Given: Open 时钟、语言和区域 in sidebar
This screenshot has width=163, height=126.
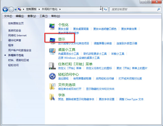Looking at the screenshot, I should [x=19, y=60].
